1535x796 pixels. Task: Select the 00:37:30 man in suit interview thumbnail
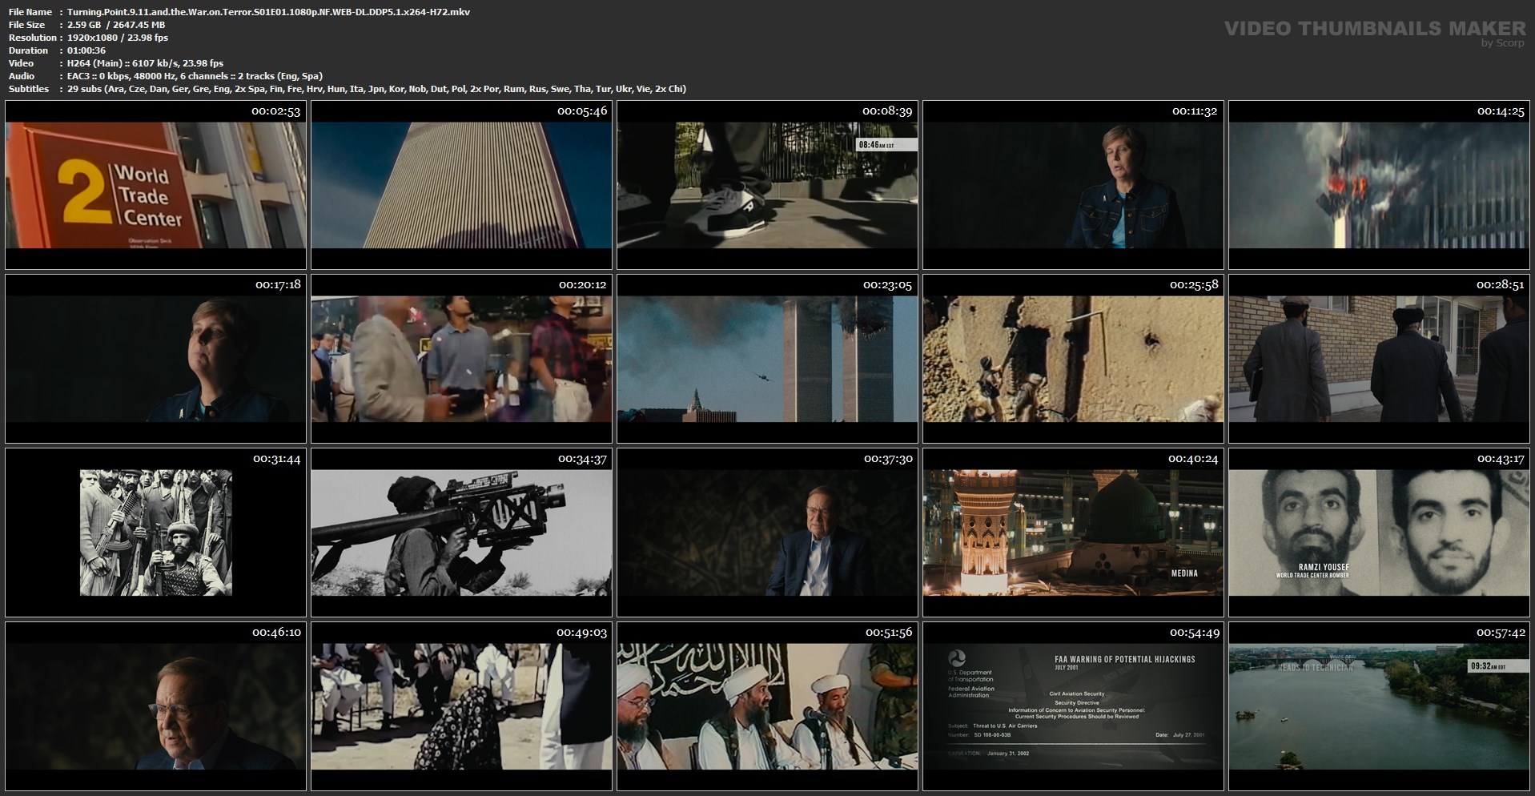pyautogui.click(x=767, y=533)
